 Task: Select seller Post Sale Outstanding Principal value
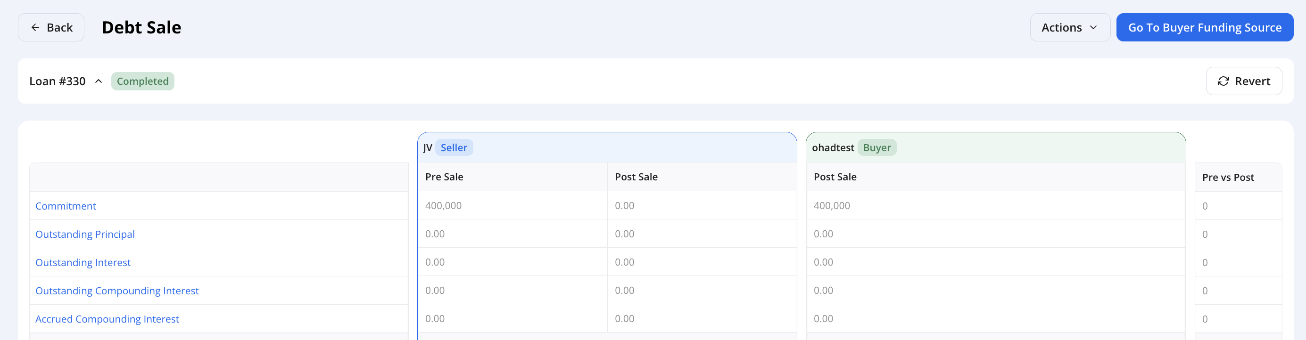(x=625, y=234)
